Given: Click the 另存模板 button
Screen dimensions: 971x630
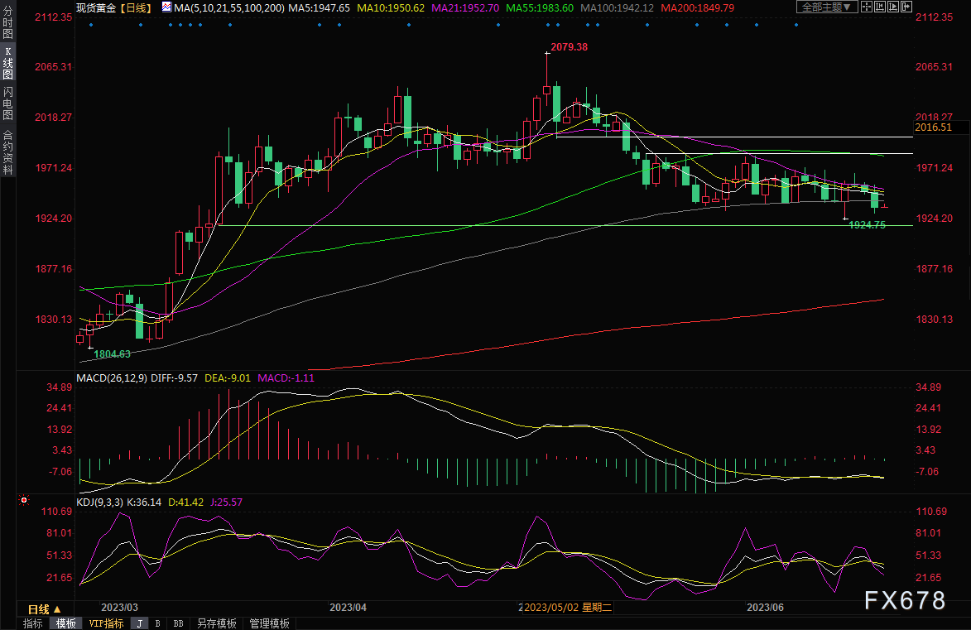Looking at the screenshot, I should click(x=217, y=623).
